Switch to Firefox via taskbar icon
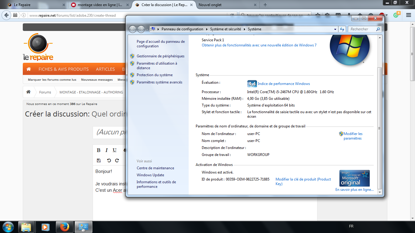 tap(64, 227)
